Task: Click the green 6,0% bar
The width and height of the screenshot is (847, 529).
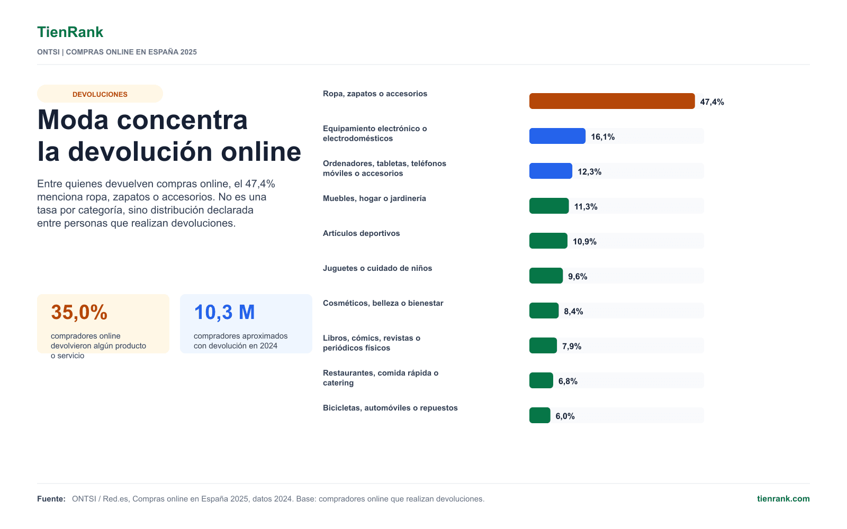Action: pyautogui.click(x=540, y=415)
